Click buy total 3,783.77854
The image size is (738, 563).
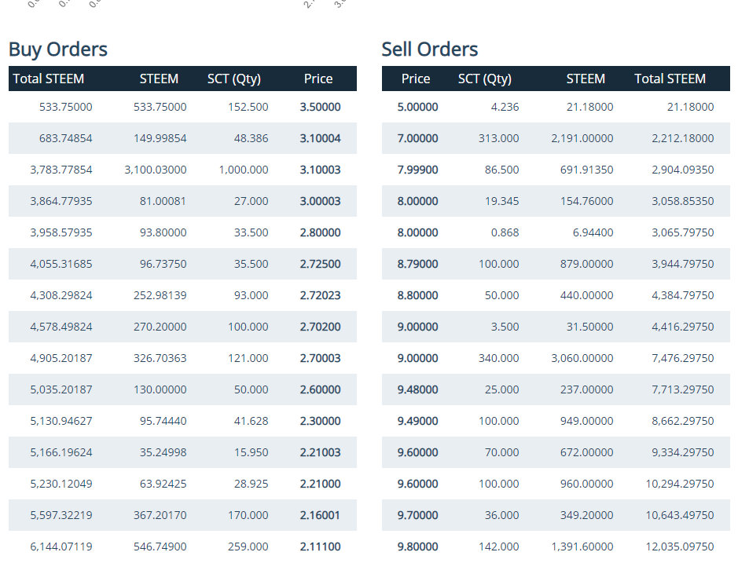61,170
